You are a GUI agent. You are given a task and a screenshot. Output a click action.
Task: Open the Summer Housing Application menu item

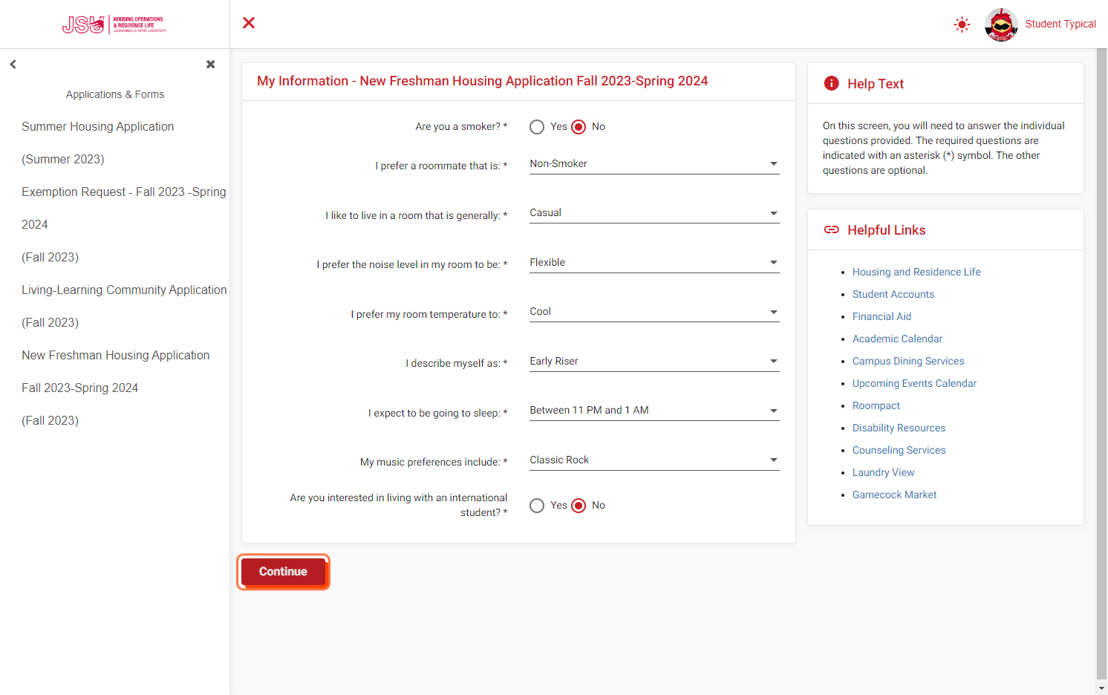(97, 143)
